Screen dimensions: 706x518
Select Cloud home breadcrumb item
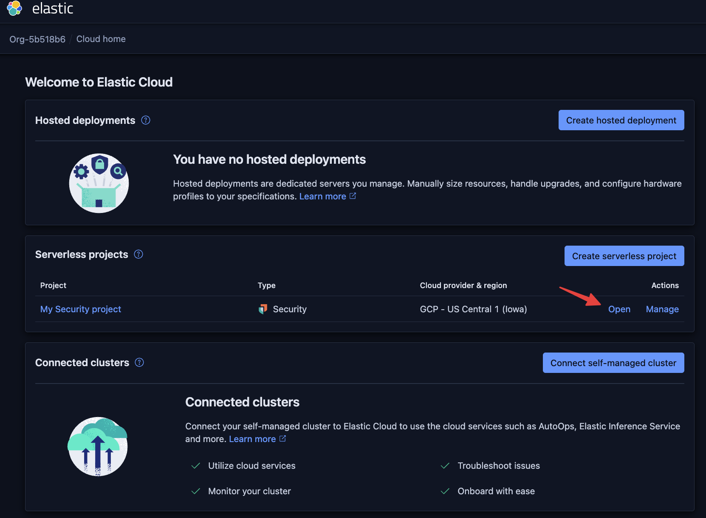[x=101, y=39]
